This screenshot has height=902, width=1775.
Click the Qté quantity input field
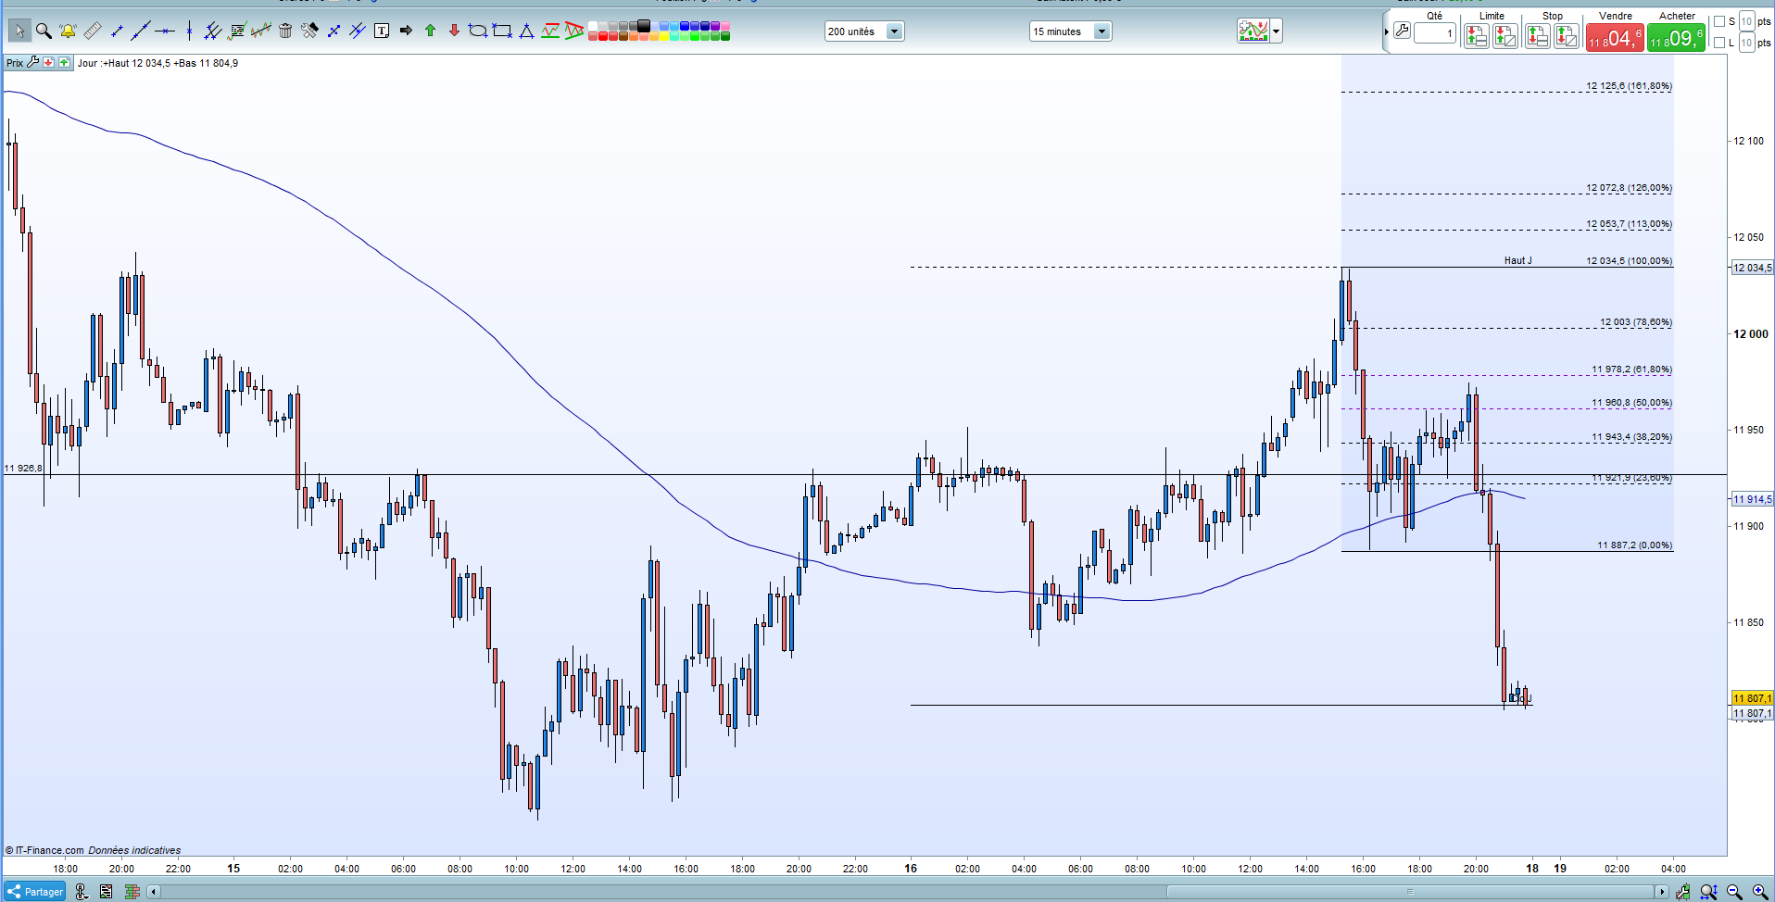click(1435, 33)
